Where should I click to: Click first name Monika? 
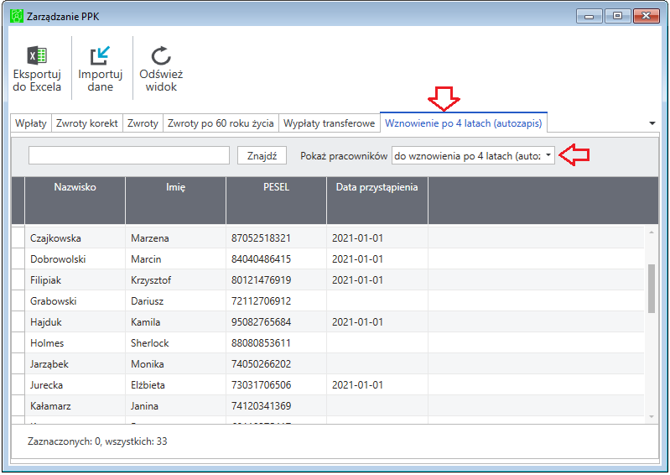[x=148, y=364]
